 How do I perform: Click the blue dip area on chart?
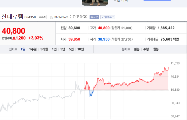click(x=91, y=93)
